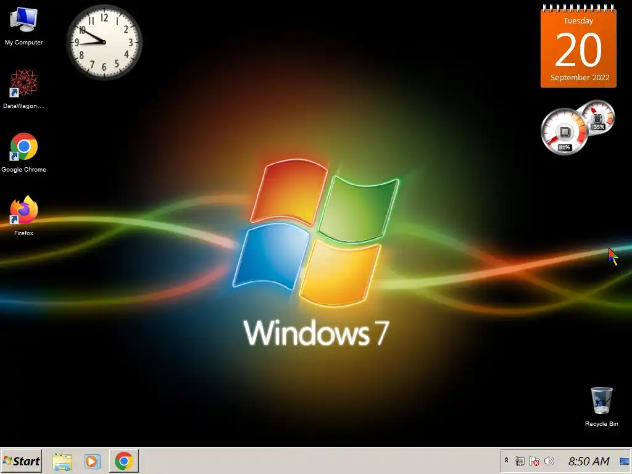Open Windows Explorer from the taskbar
632x474 pixels.
point(62,461)
